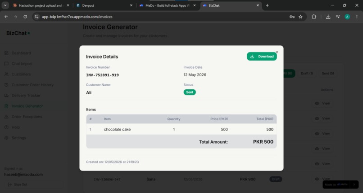Open a new browser tab
The height and width of the screenshot is (193, 363).
point(267,5)
